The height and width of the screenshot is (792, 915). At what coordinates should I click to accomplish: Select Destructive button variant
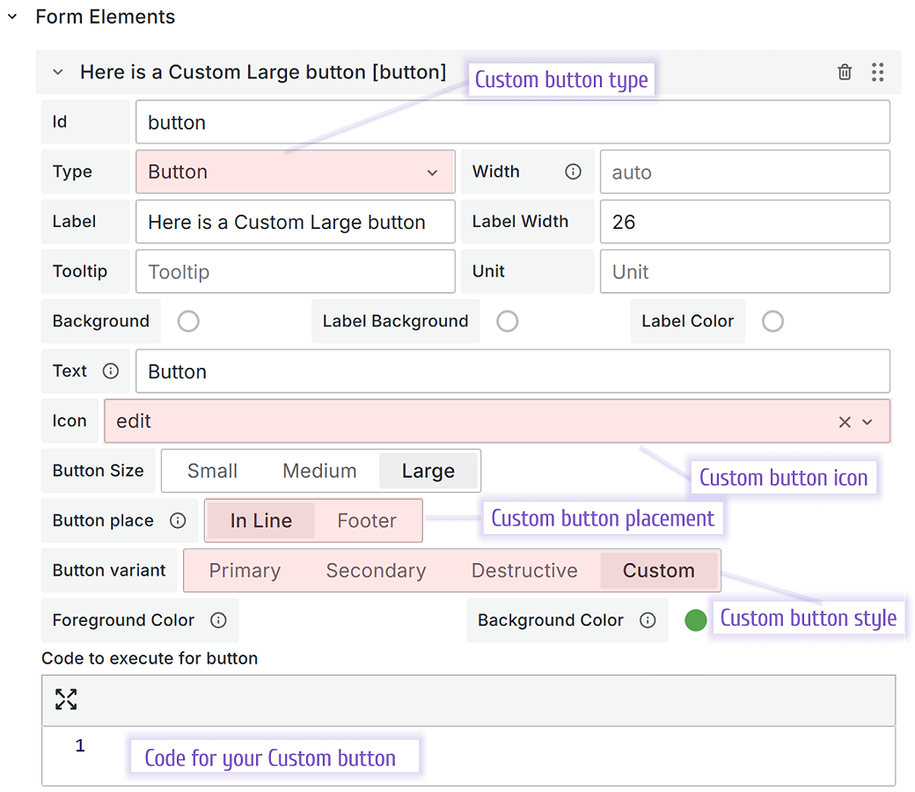[524, 571]
